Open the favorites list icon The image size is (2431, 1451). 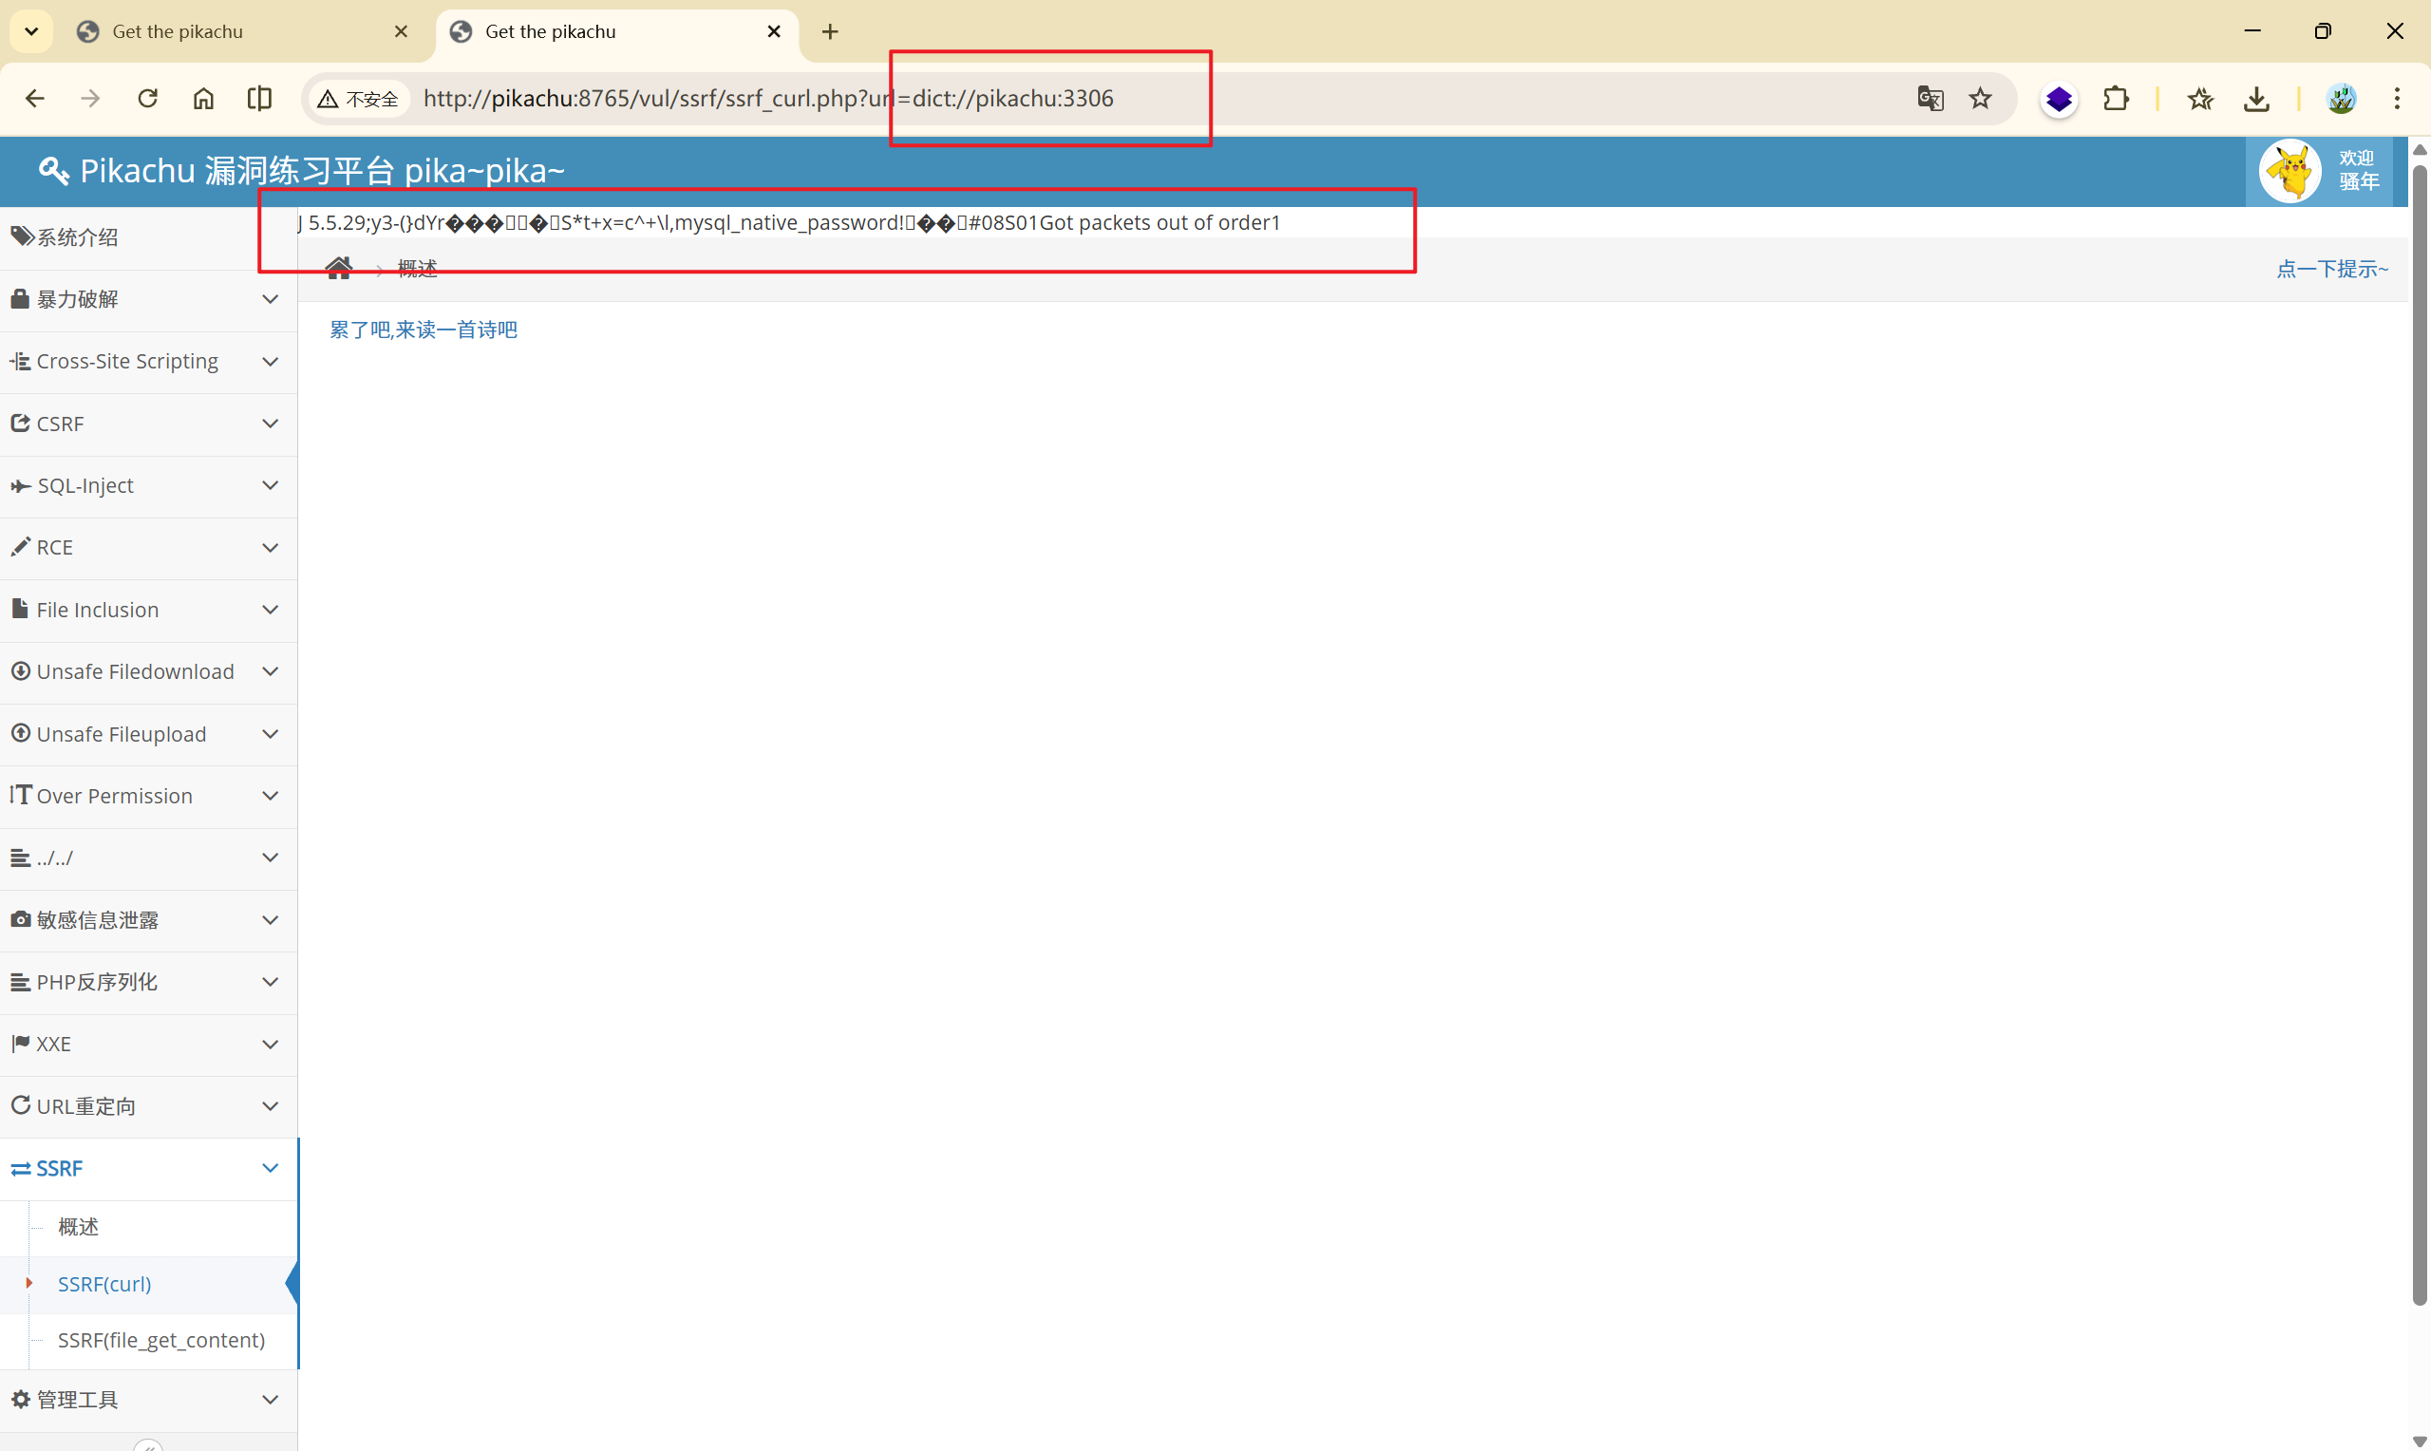pos(2200,99)
